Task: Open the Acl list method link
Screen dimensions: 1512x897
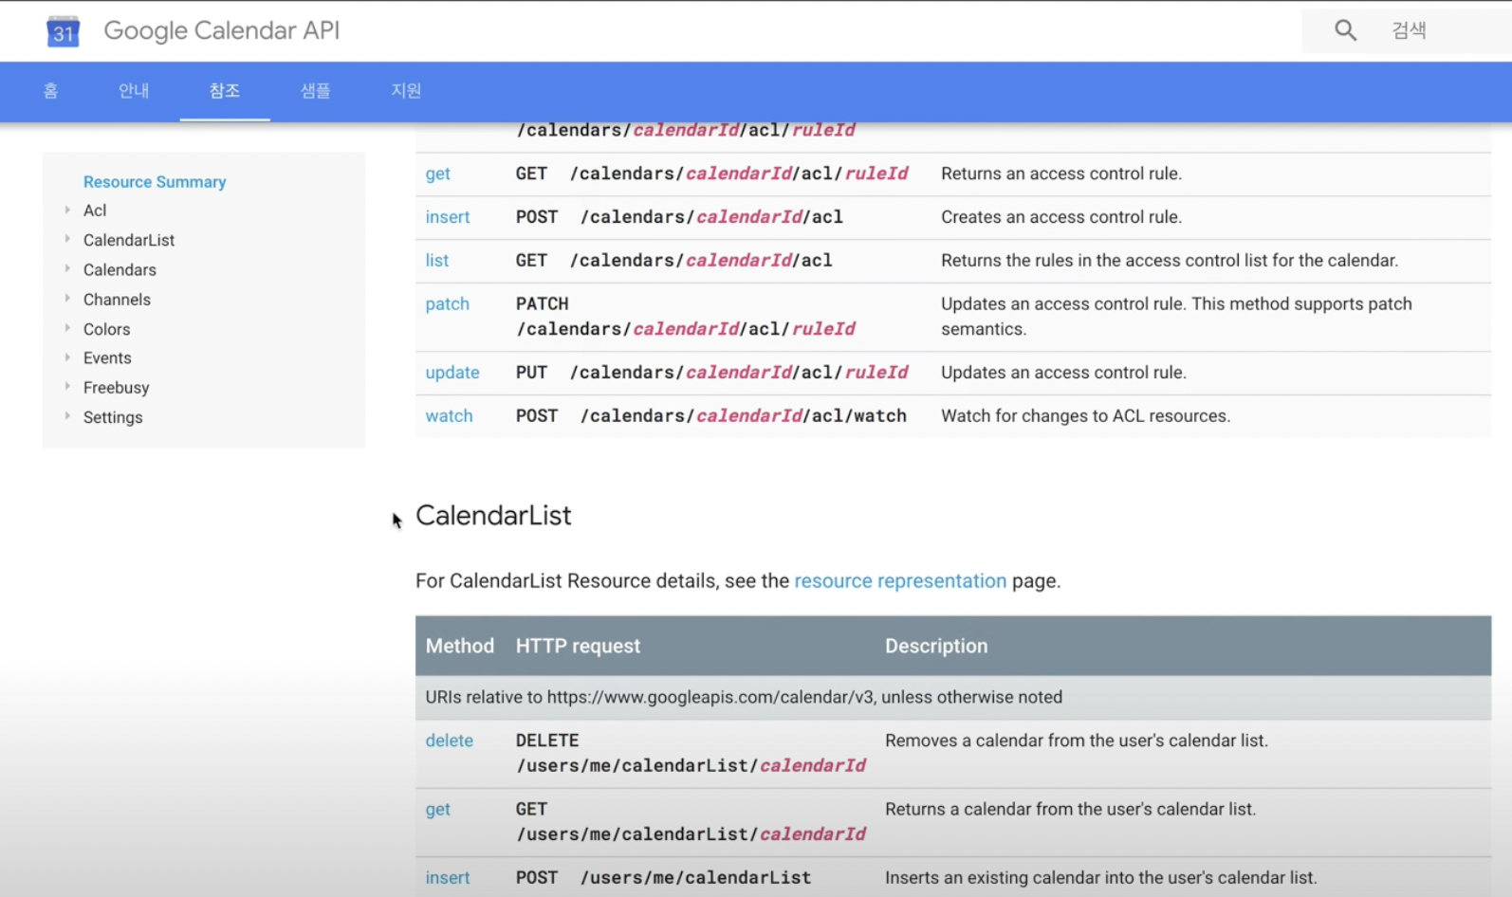Action: (x=436, y=261)
